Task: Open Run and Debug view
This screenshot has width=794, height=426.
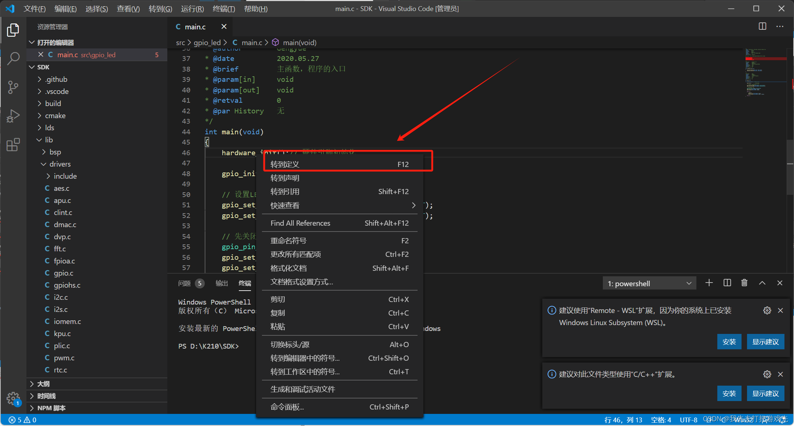Action: tap(13, 116)
